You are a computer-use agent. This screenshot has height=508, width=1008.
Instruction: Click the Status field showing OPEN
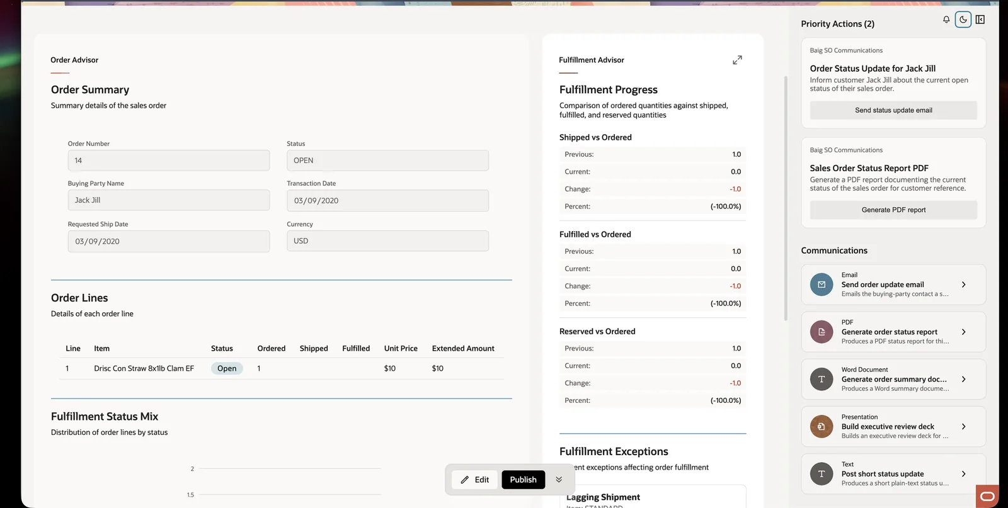[x=387, y=161]
